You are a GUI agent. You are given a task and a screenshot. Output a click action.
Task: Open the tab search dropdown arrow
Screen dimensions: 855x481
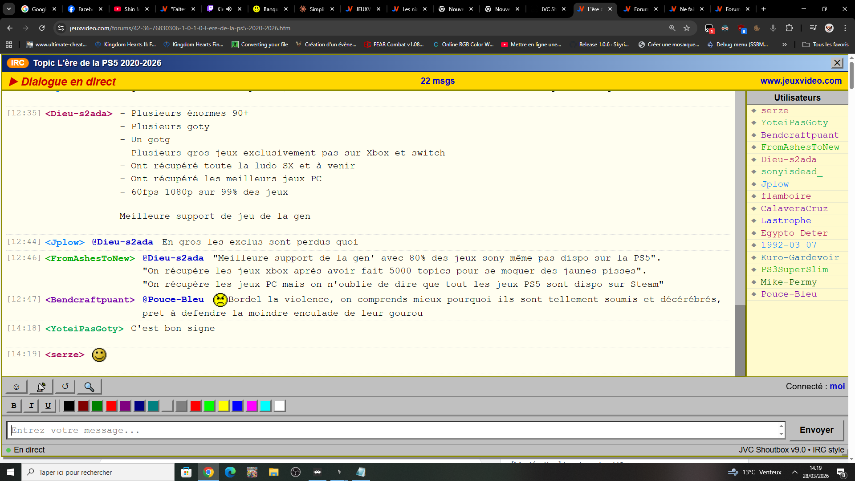[8, 9]
